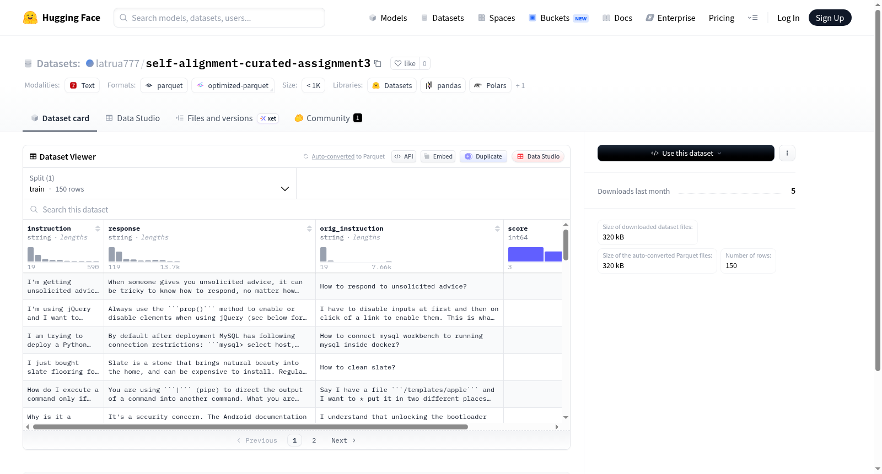This screenshot has width=882, height=474.
Task: Open the Enterprise menu item
Action: coord(670,18)
